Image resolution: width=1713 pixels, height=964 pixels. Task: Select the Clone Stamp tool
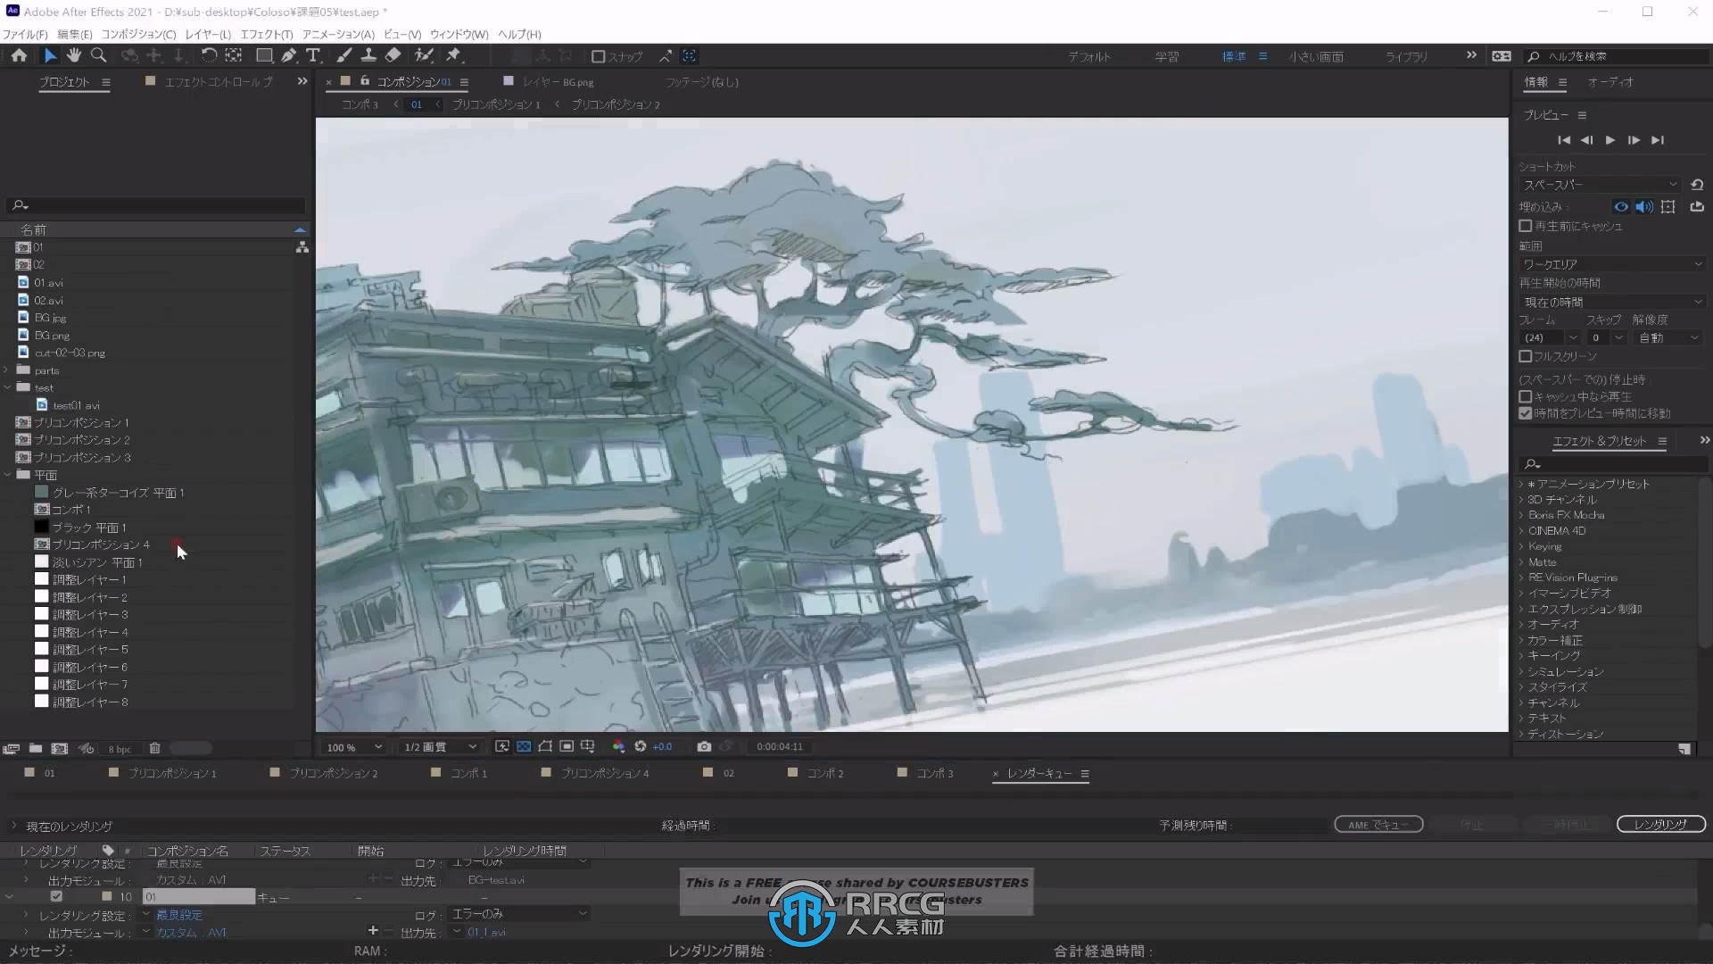tap(368, 55)
